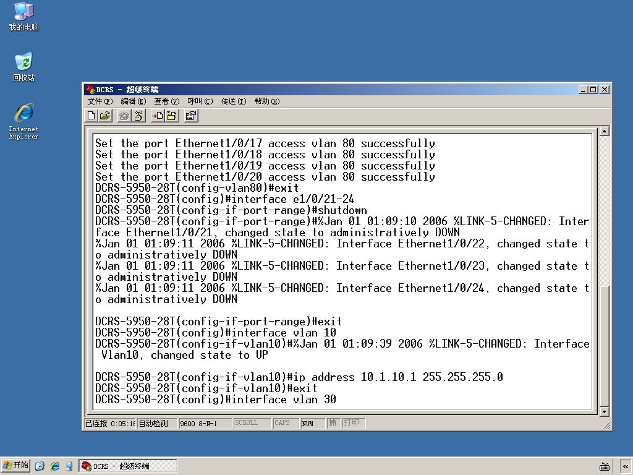This screenshot has width=633, height=475.
Task: Click the vertical scrollbar thumb
Action: pyautogui.click(x=605, y=346)
